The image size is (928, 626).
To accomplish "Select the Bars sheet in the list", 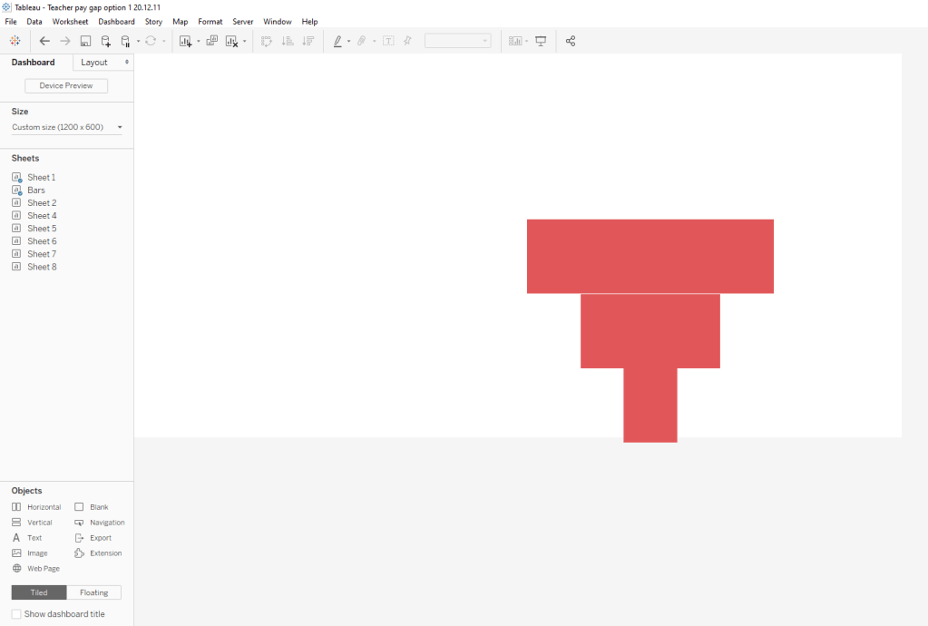I will point(35,191).
